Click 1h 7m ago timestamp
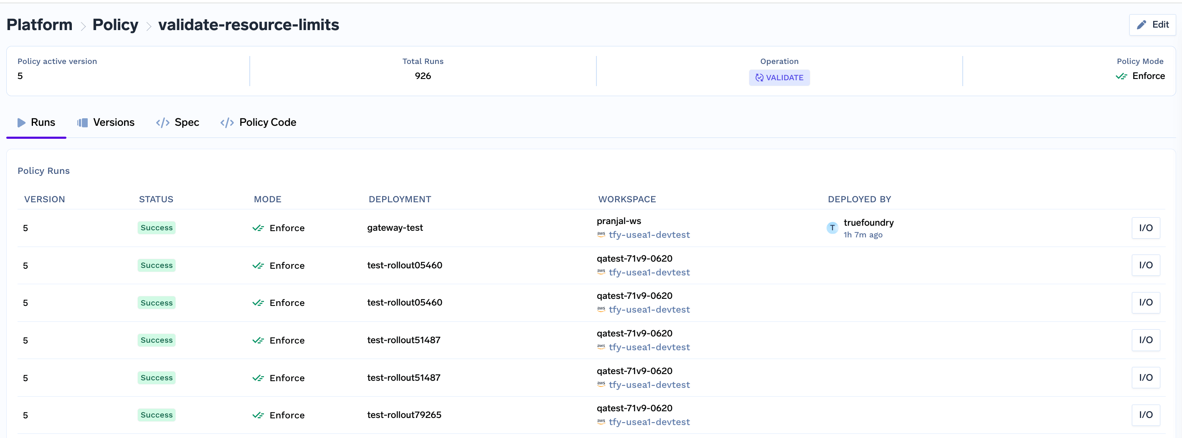Viewport: 1182px width, 438px height. [862, 234]
